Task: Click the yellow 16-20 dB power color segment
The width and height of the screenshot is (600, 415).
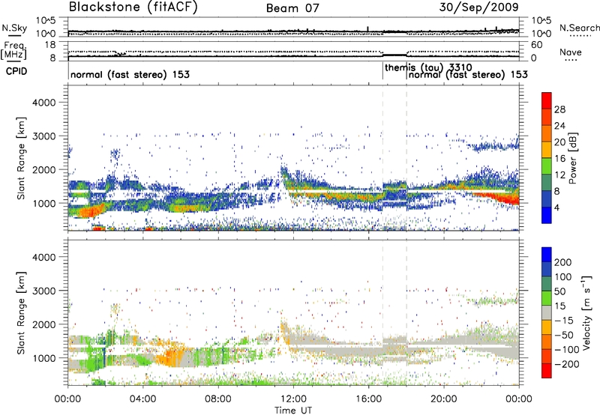Action: (547, 149)
